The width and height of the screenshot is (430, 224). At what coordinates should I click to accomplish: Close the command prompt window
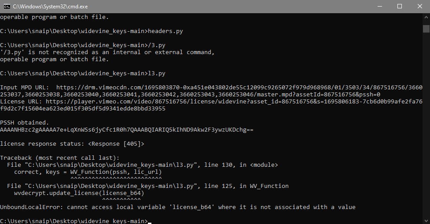coord(420,6)
